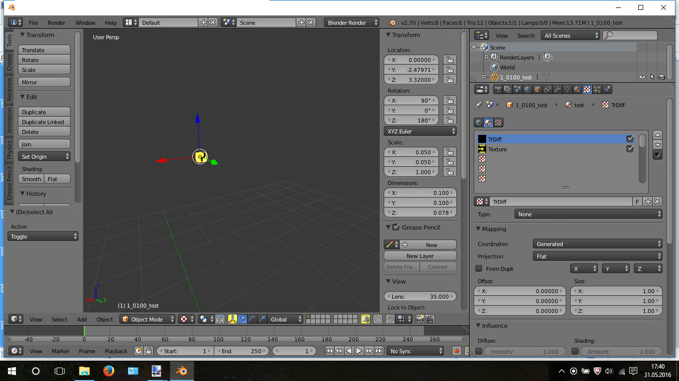Open the Physics properties tab icon

607,90
